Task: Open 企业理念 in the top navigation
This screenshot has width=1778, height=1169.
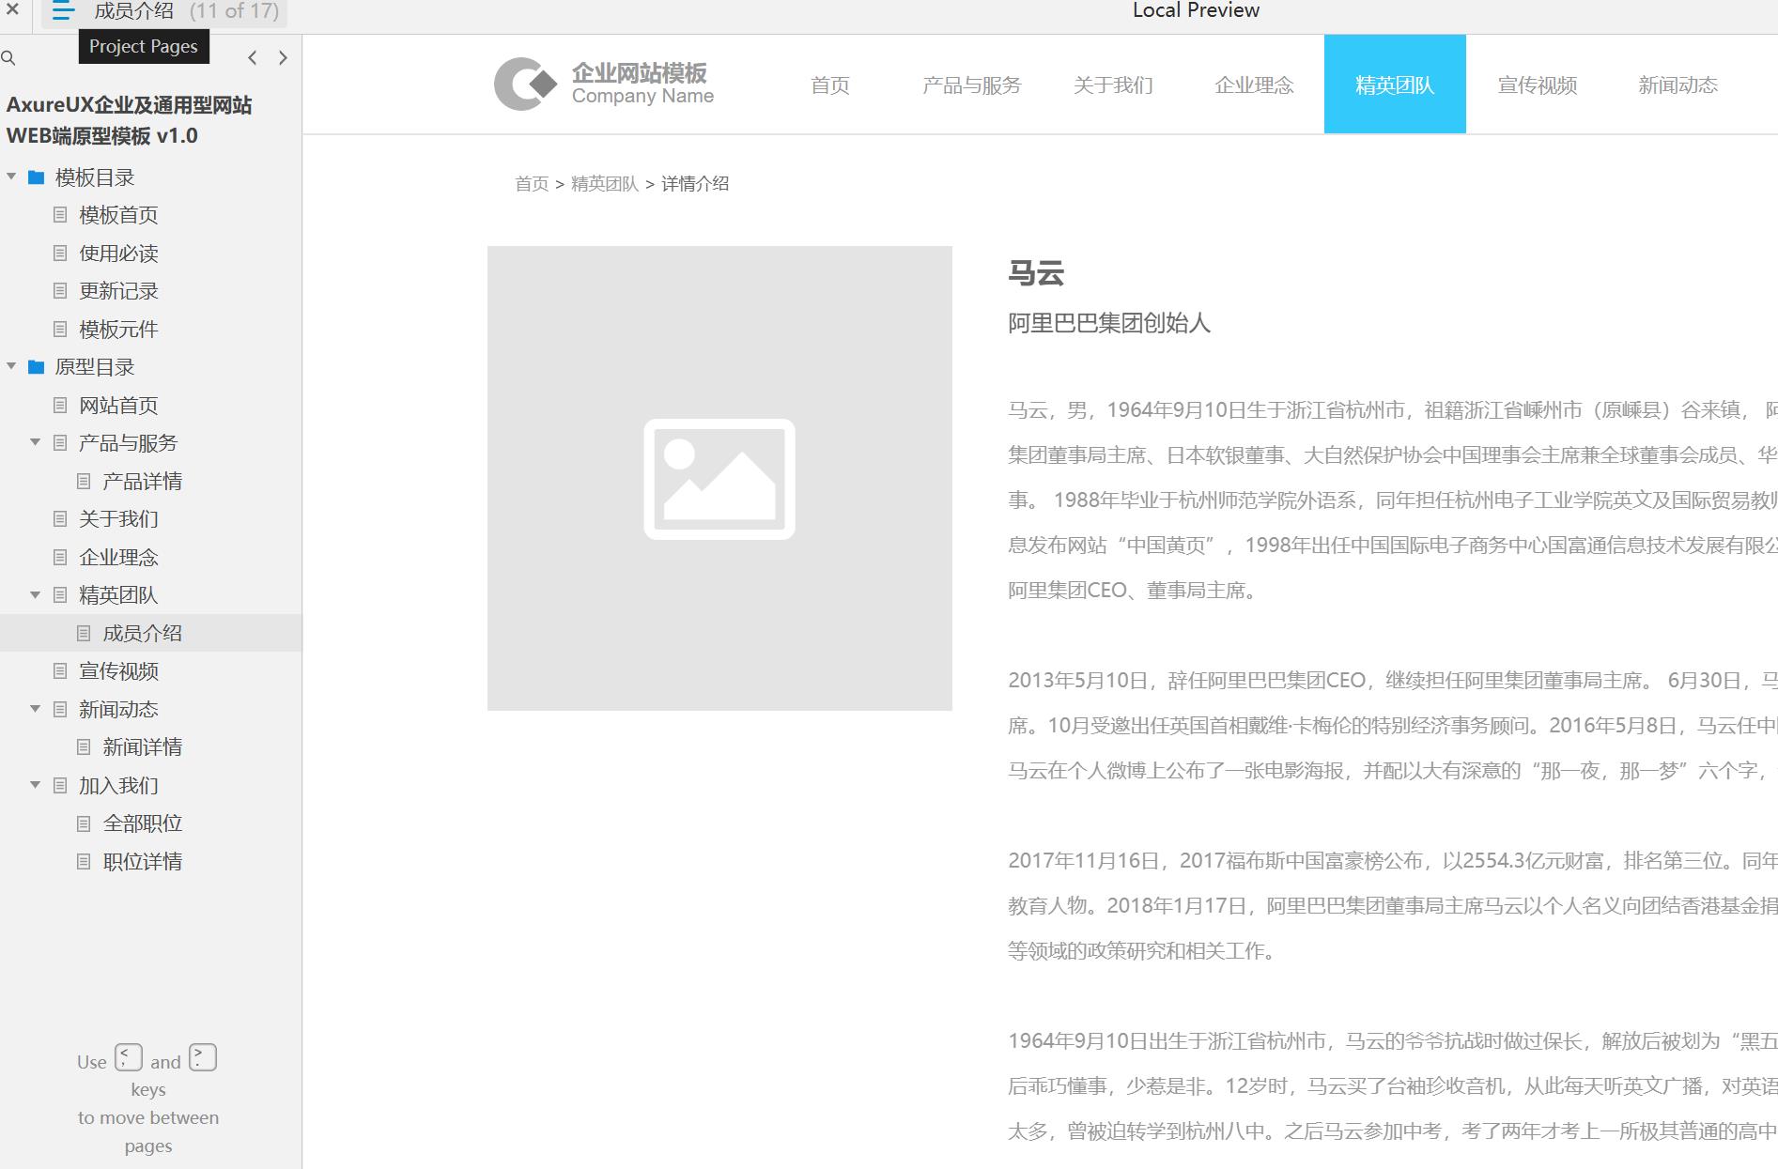Action: 1254,85
